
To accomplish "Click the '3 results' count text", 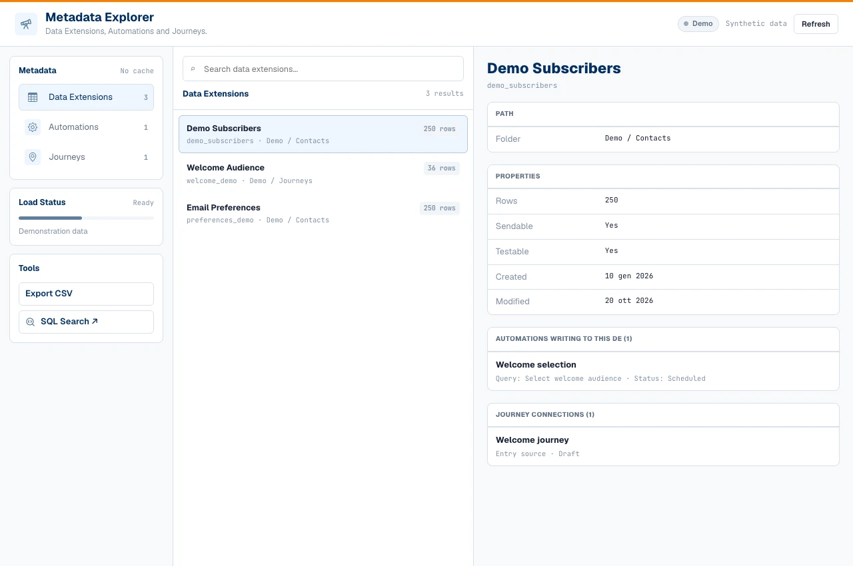I will pyautogui.click(x=444, y=94).
